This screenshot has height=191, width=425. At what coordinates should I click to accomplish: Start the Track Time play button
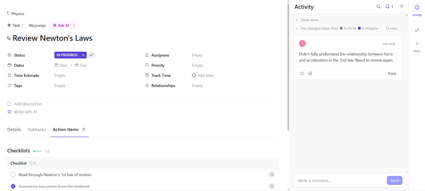tap(194, 76)
